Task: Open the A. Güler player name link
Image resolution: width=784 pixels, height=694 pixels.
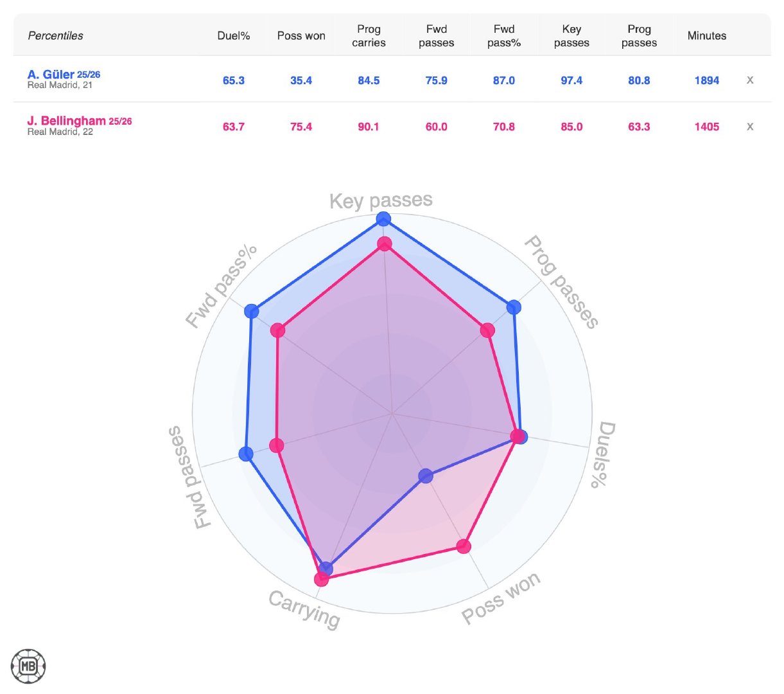Action: coord(51,75)
